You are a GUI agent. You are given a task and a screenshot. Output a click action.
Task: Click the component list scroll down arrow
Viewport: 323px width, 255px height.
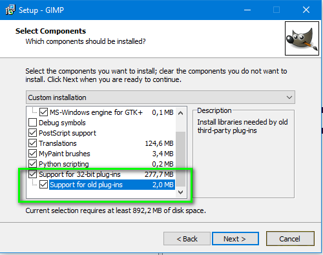click(181, 192)
